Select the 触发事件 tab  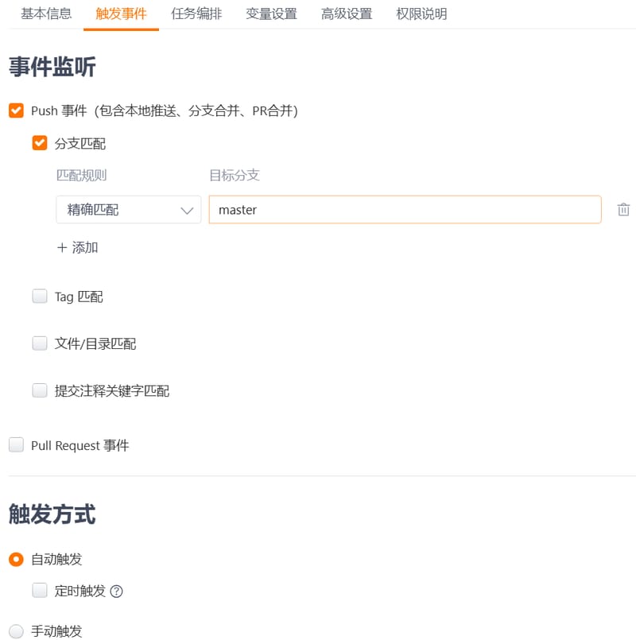[122, 14]
